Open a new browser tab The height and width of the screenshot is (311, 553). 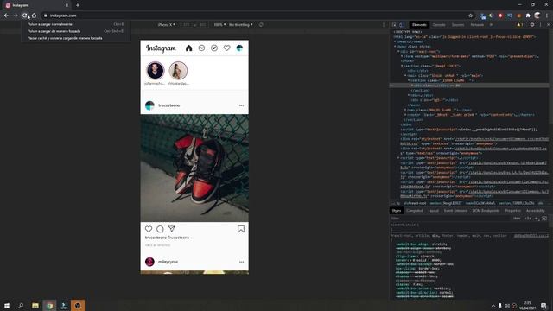click(x=78, y=5)
